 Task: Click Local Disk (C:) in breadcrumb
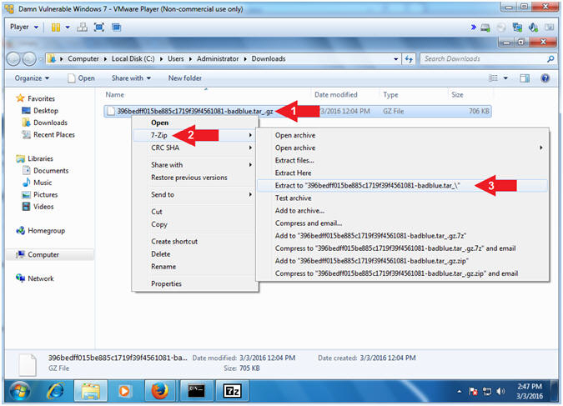click(x=133, y=59)
